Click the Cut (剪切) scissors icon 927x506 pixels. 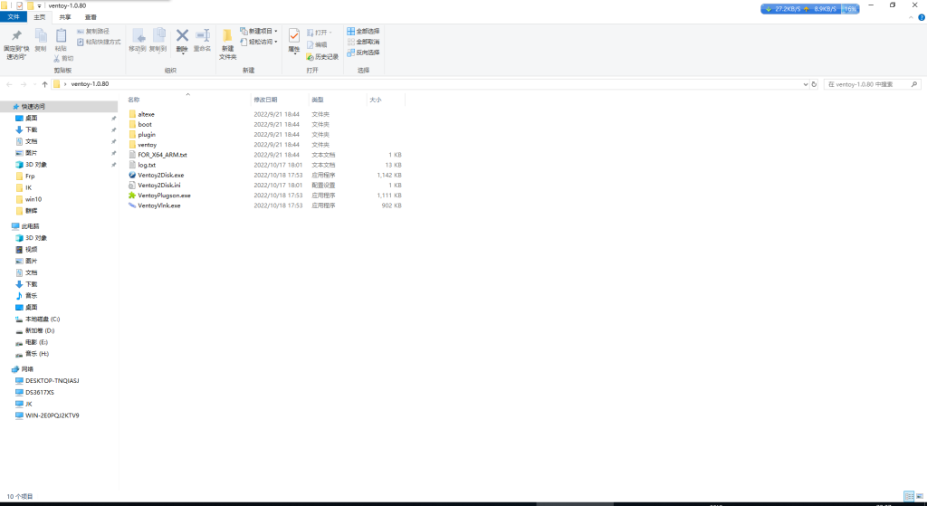[57, 59]
